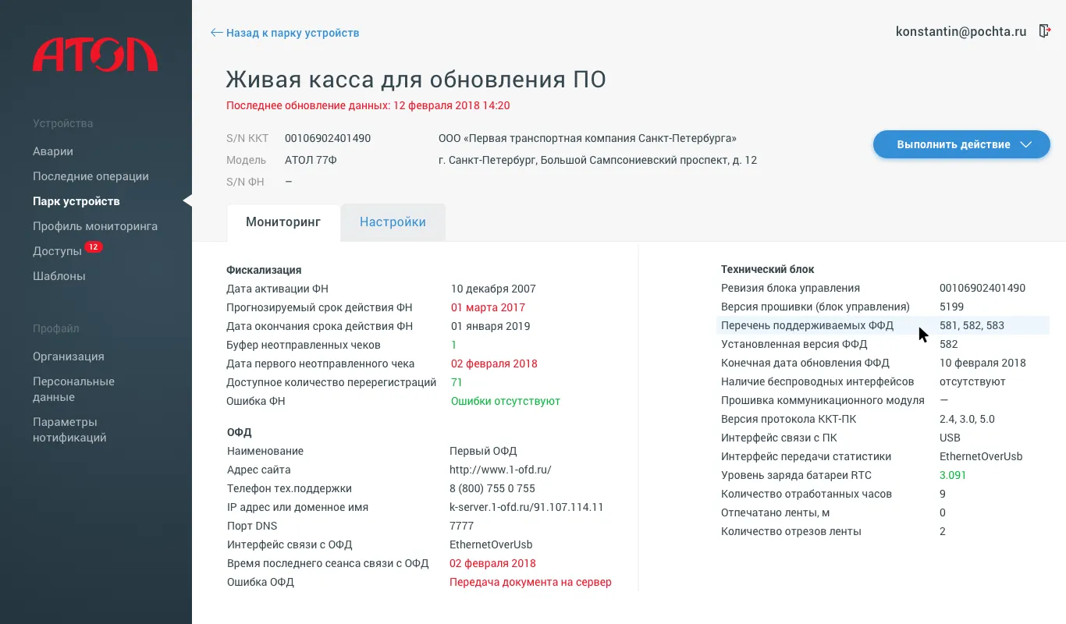Go to Парк устройств section

pyautogui.click(x=76, y=201)
